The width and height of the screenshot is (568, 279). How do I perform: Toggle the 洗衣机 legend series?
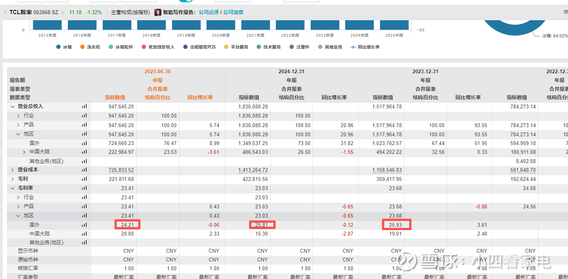point(90,47)
